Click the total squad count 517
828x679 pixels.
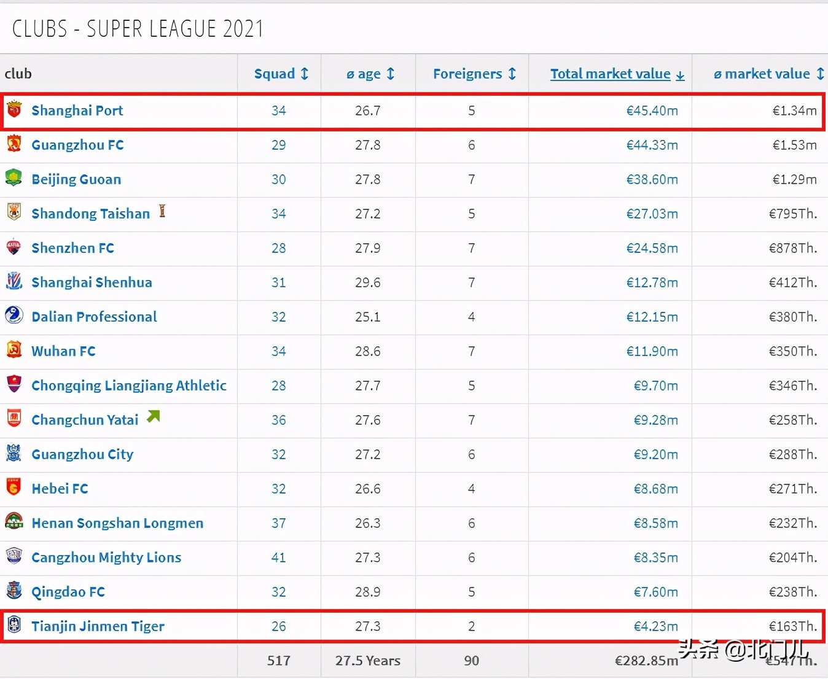(279, 661)
